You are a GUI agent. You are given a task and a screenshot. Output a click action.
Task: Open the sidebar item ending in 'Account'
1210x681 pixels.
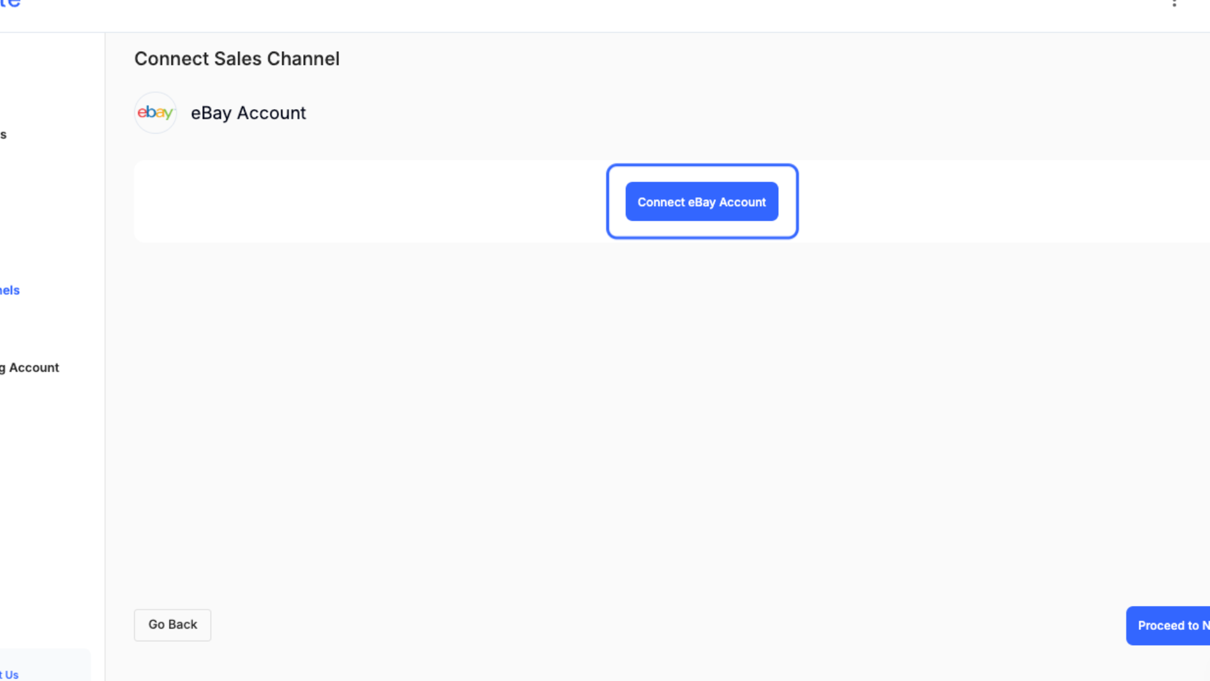tap(30, 368)
